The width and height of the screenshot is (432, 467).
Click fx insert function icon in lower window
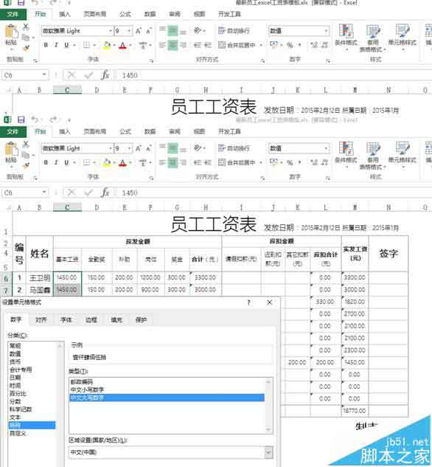[x=105, y=193]
